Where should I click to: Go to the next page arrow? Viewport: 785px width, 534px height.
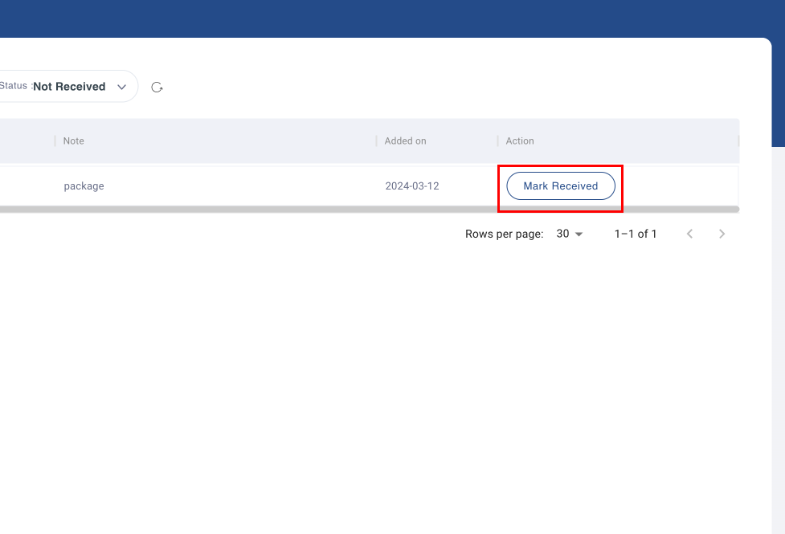click(722, 234)
